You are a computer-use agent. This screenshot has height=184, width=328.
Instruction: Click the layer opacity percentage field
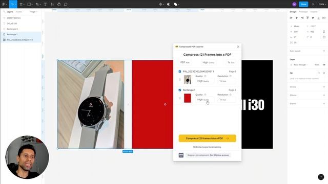317,65
